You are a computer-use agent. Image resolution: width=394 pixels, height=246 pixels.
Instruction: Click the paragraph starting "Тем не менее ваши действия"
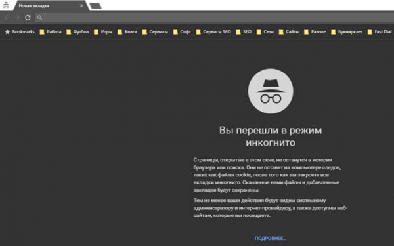pos(270,208)
